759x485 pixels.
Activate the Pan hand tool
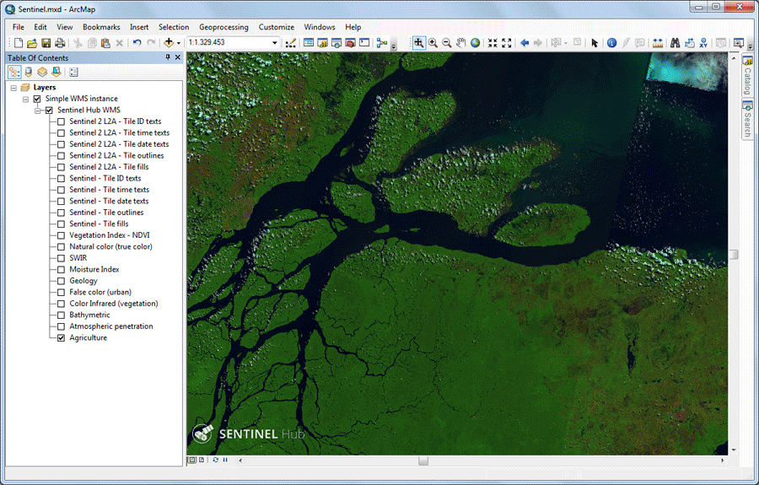tap(460, 42)
